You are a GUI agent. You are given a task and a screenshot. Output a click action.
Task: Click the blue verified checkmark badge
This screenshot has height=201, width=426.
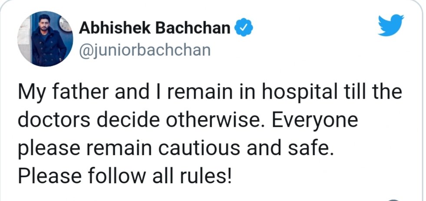click(244, 28)
